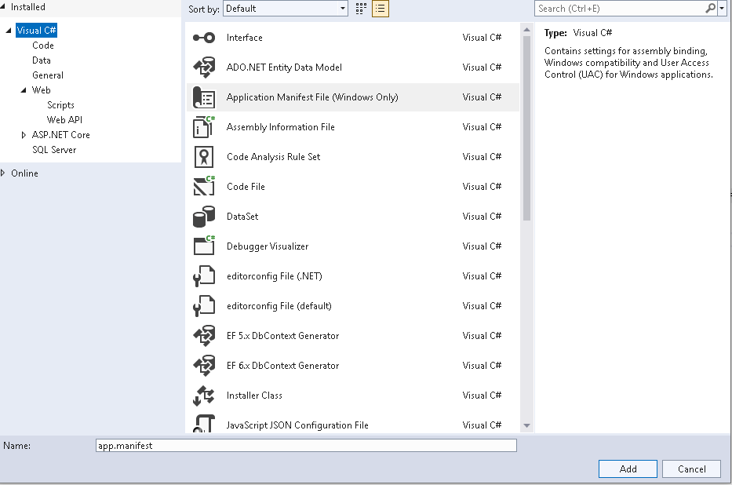The height and width of the screenshot is (485, 732).
Task: Select 'Installer Class' text
Action: (254, 396)
